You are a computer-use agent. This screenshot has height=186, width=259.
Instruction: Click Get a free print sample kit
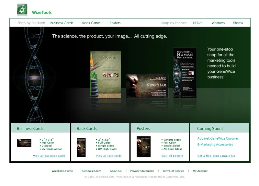tap(216, 156)
